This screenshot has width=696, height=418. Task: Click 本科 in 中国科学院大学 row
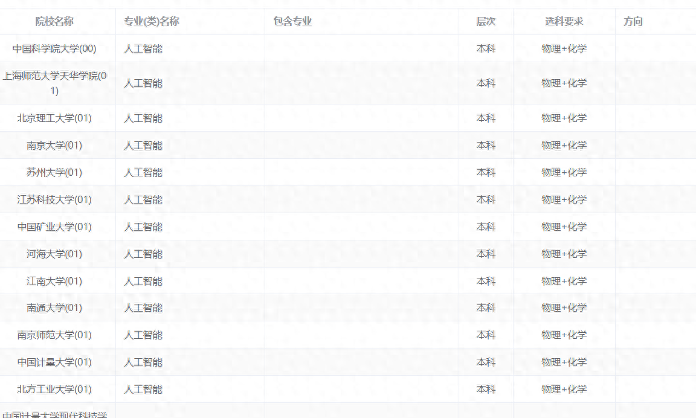[486, 49]
